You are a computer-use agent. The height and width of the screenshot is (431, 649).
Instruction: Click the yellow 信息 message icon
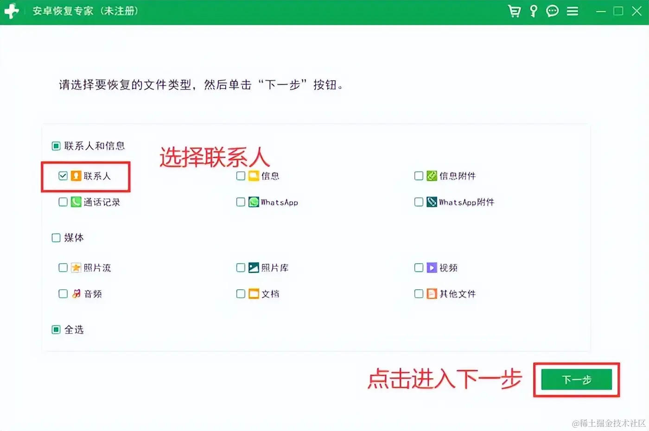(x=254, y=176)
